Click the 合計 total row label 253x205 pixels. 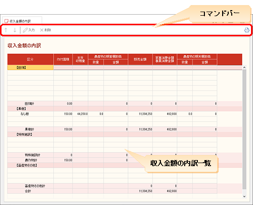point(28,191)
